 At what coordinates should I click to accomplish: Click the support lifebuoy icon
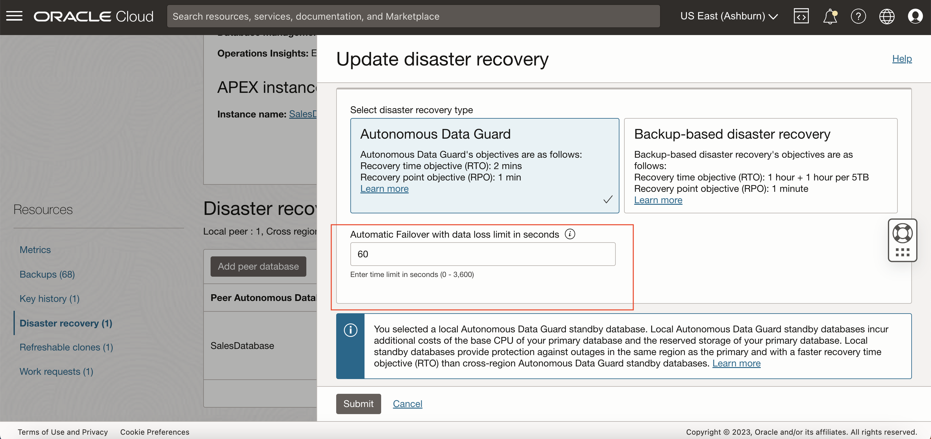[903, 233]
